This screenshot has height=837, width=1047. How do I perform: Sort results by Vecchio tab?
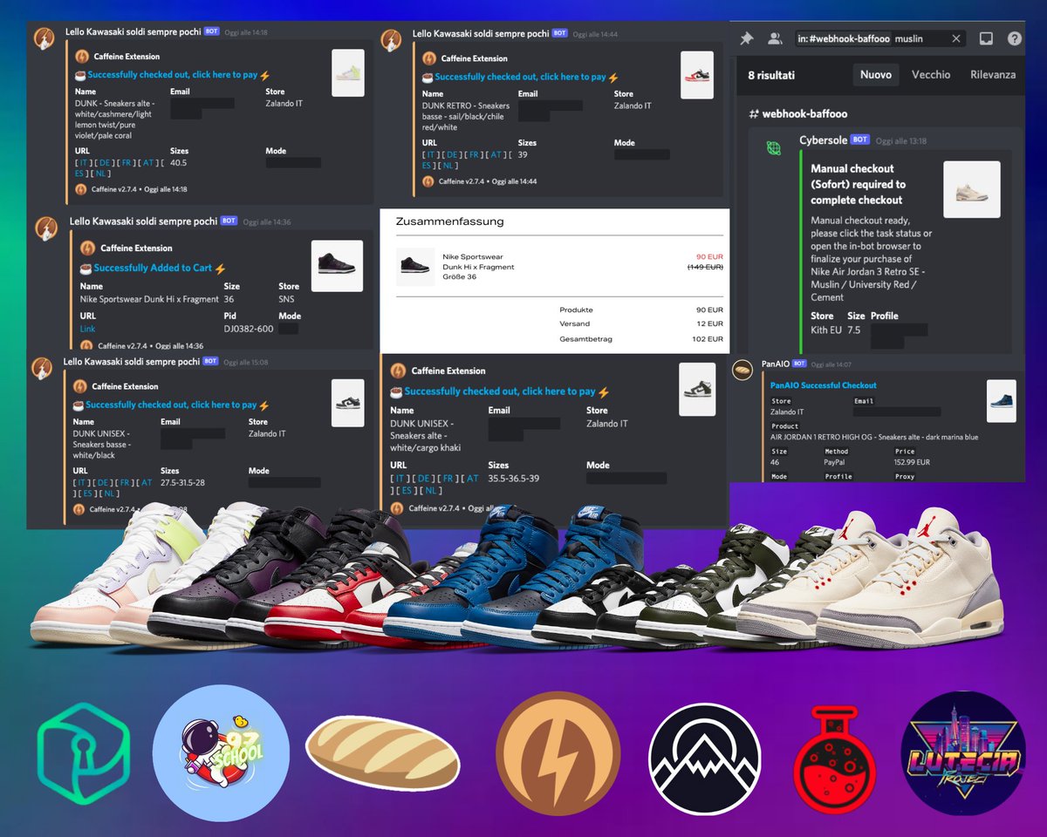931,75
